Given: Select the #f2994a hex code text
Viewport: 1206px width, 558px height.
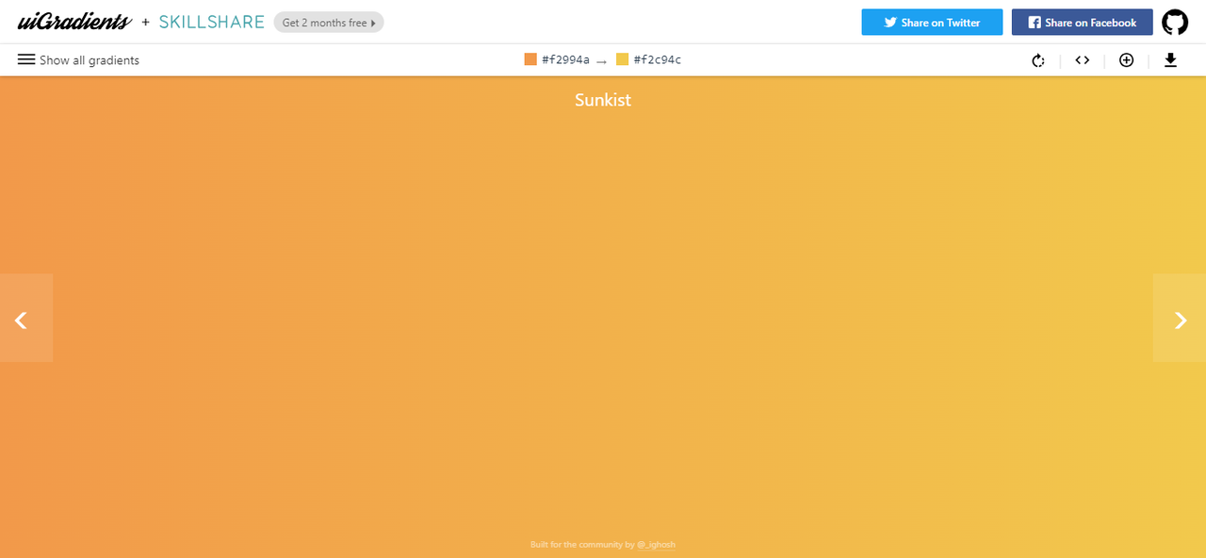Looking at the screenshot, I should (565, 60).
